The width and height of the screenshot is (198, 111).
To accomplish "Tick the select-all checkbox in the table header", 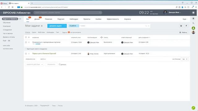I will coord(26,37).
